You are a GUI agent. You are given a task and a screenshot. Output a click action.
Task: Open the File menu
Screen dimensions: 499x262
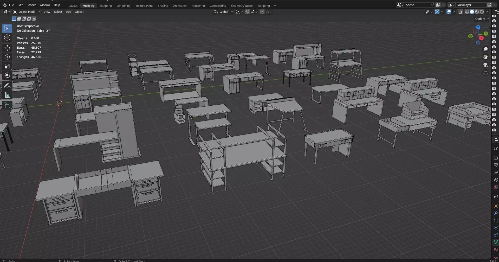pos(11,5)
